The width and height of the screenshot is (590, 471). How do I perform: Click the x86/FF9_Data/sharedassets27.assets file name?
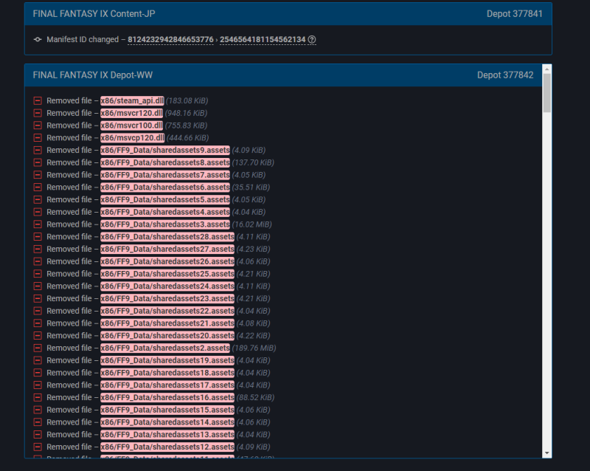pyautogui.click(x=167, y=249)
